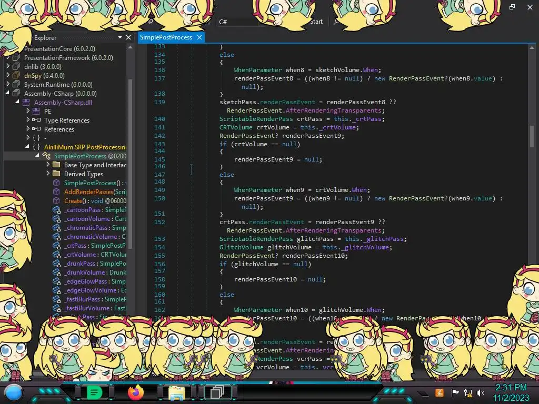539x404 pixels.
Task: Expand the PE node
Action: coord(28,110)
